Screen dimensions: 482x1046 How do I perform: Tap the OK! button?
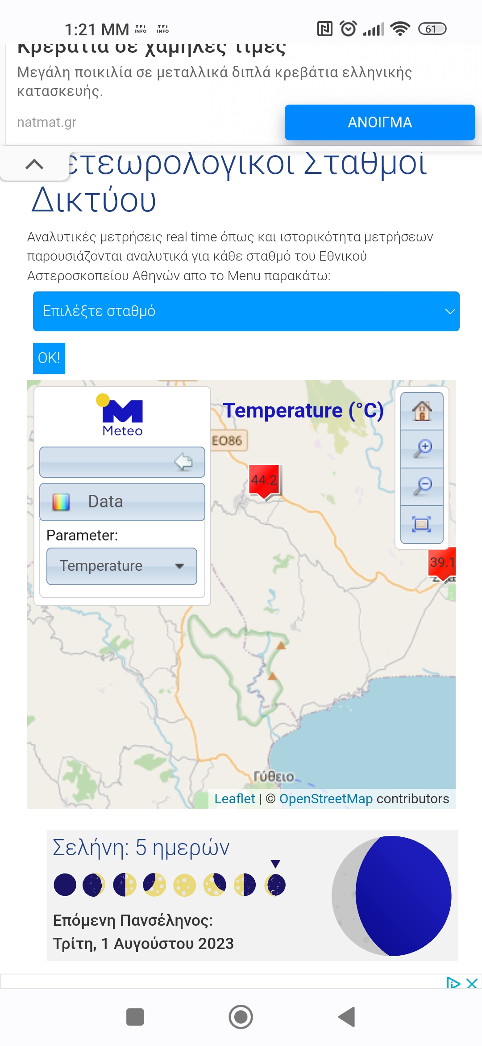[x=49, y=358]
